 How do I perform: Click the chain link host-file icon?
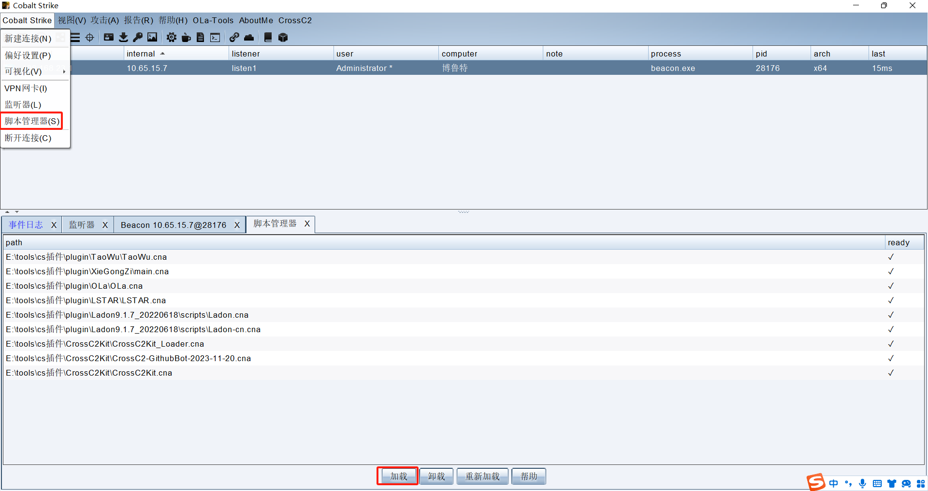pyautogui.click(x=234, y=38)
